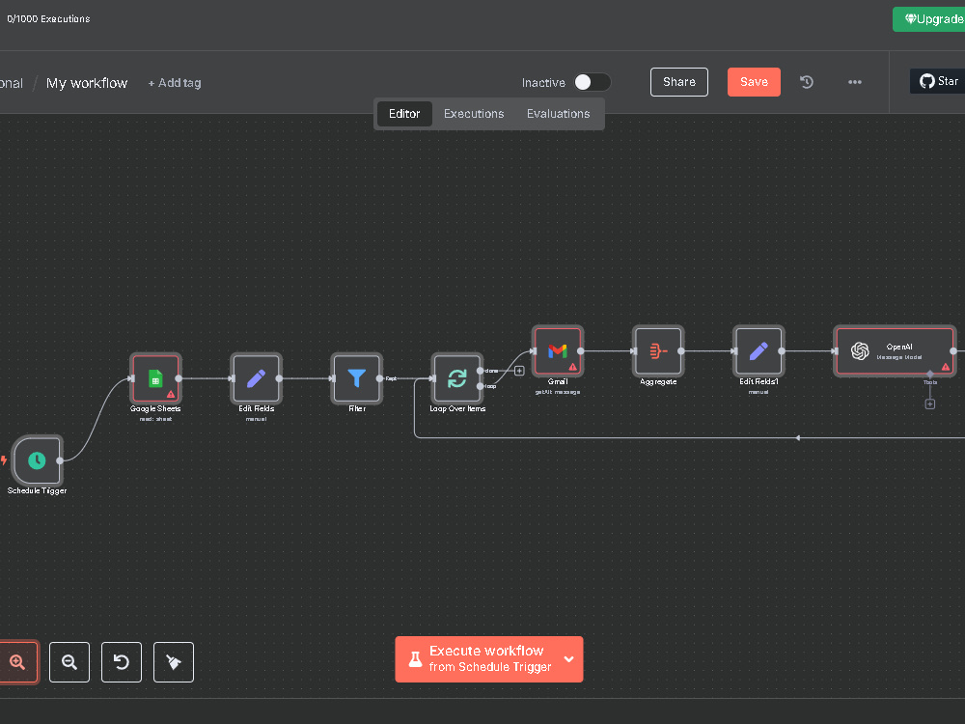Screen dimensions: 965x724
Task: Open the workflow version history icon
Action: click(807, 82)
